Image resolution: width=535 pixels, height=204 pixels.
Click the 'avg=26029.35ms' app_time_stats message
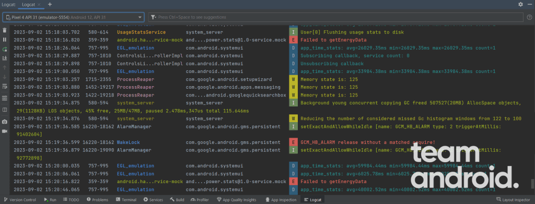pos(398,48)
